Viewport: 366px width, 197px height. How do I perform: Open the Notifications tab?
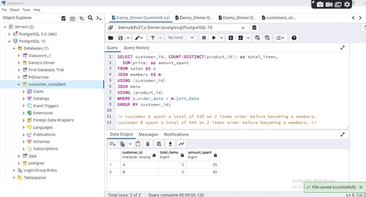coord(176,135)
